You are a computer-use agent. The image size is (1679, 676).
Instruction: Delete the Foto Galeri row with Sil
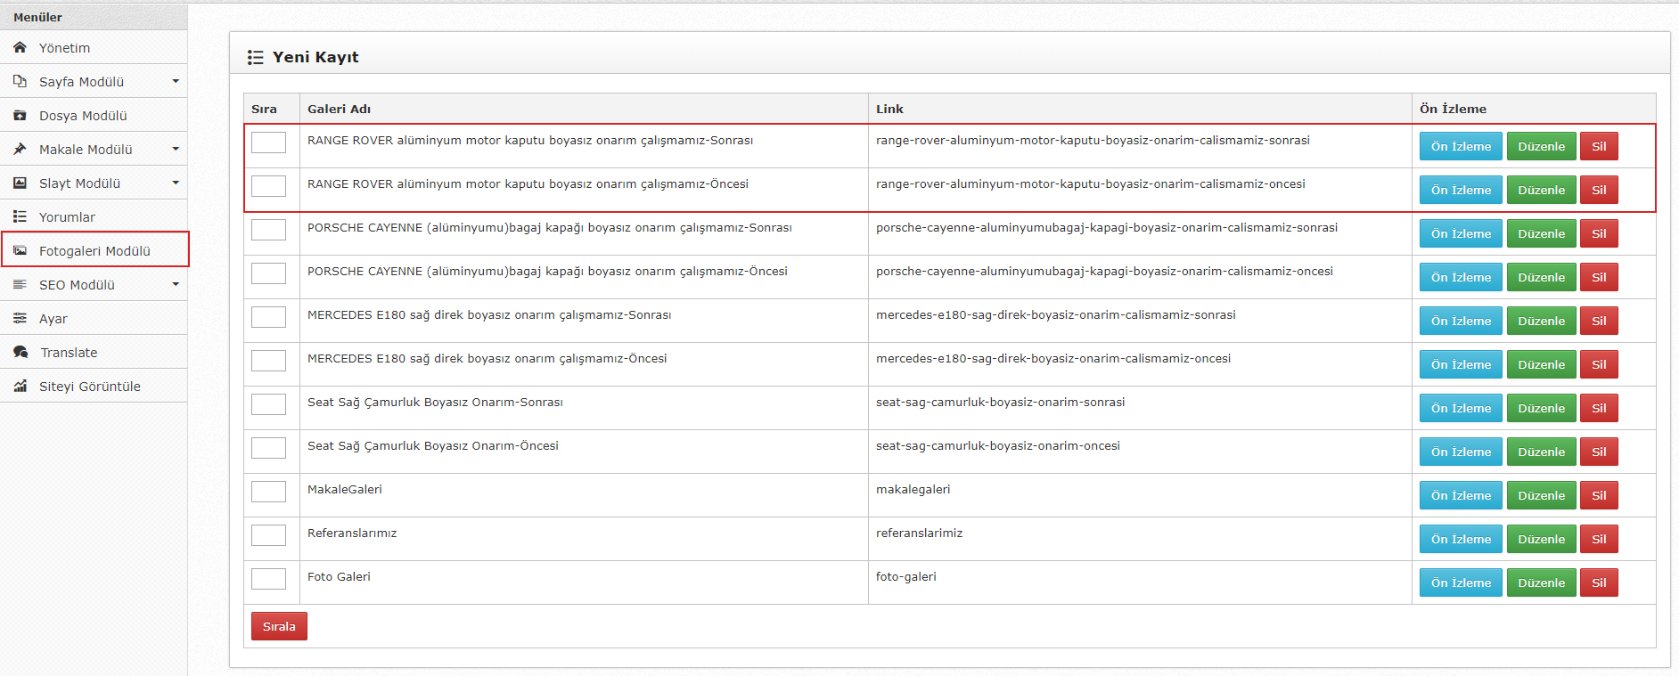pyautogui.click(x=1599, y=582)
